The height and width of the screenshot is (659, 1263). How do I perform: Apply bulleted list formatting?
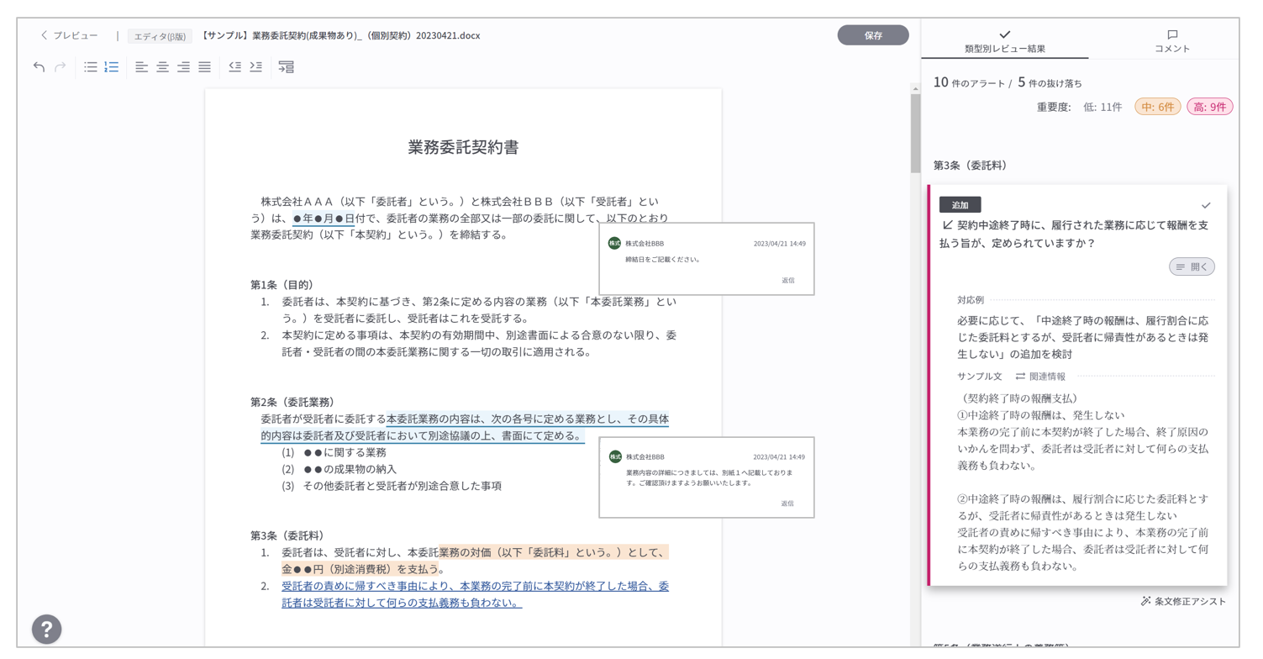91,66
